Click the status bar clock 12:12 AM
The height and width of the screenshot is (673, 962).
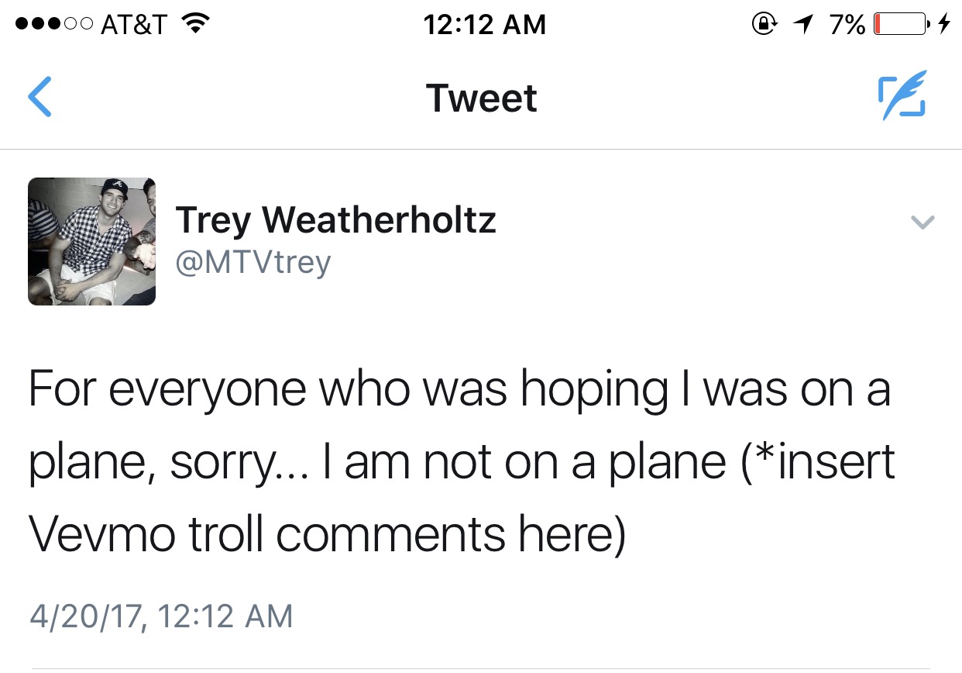(485, 25)
